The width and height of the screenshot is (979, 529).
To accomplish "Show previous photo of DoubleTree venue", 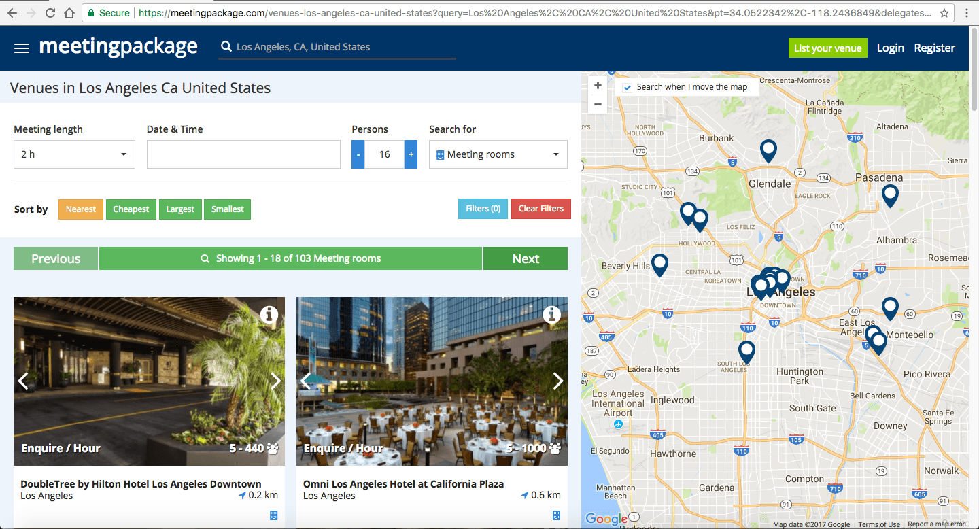I will [x=23, y=381].
